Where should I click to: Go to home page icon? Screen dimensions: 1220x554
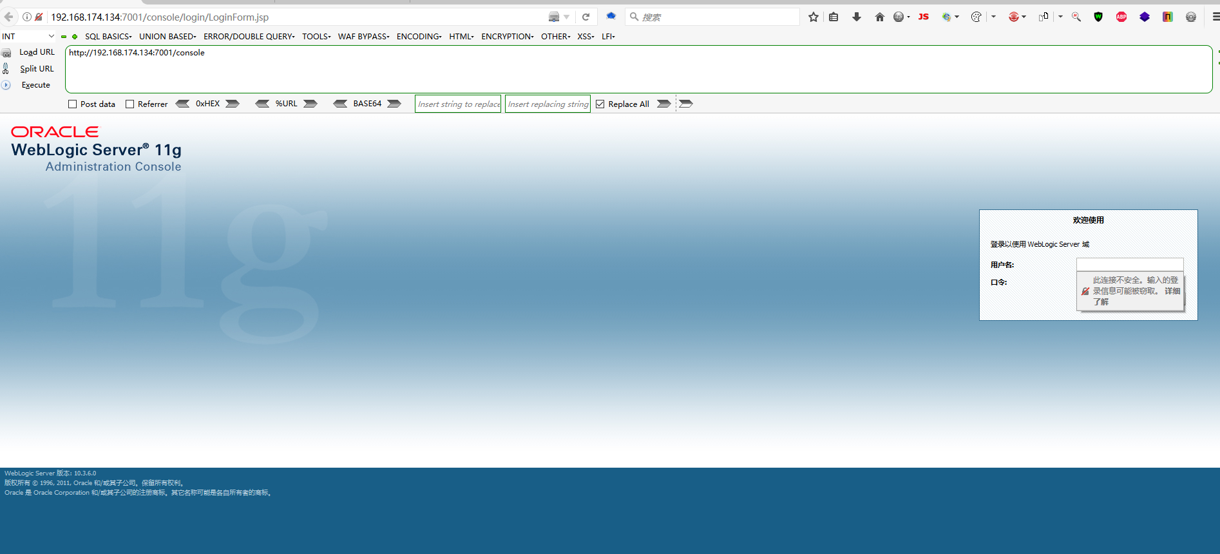(x=879, y=17)
